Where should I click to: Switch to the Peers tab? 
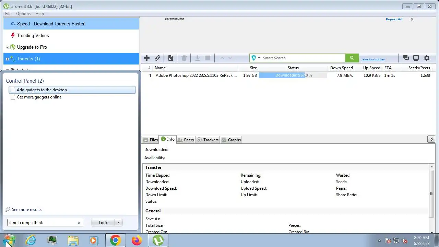[186, 140]
